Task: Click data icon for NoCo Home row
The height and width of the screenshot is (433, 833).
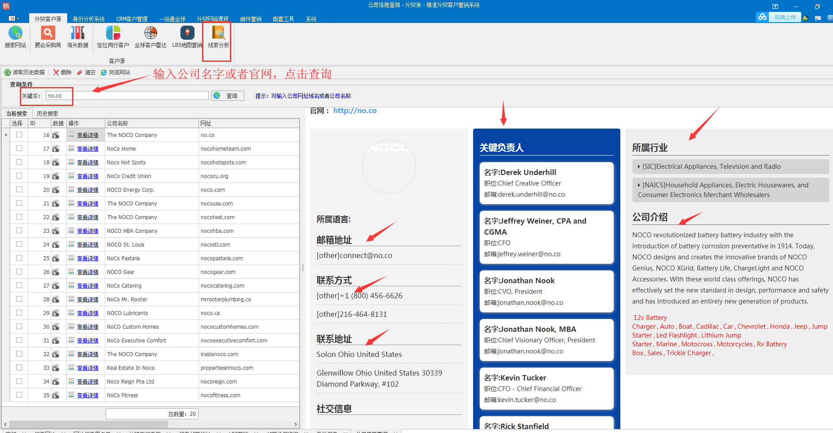Action: [56, 149]
